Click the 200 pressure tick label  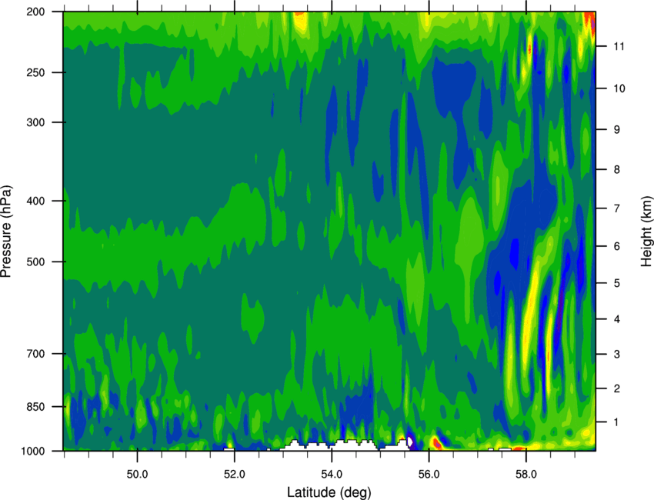(x=36, y=12)
